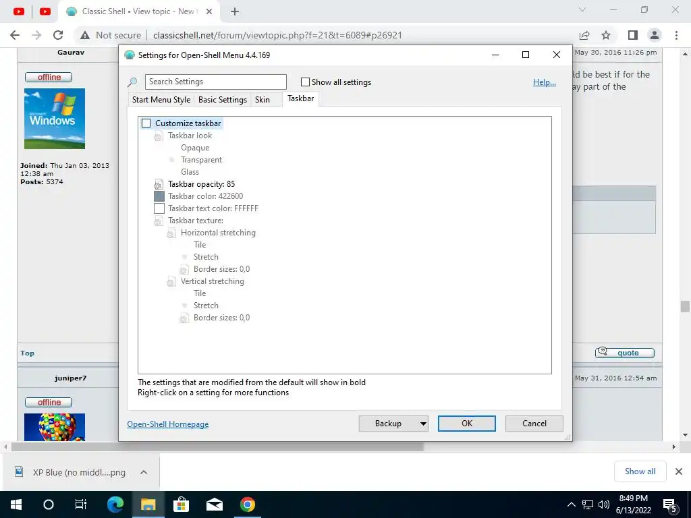Share this page via share icon

pyautogui.click(x=584, y=35)
